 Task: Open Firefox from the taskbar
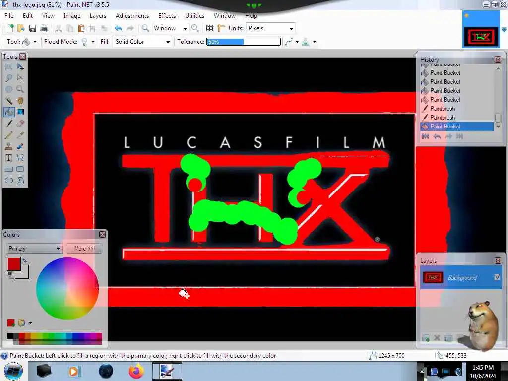point(136,371)
